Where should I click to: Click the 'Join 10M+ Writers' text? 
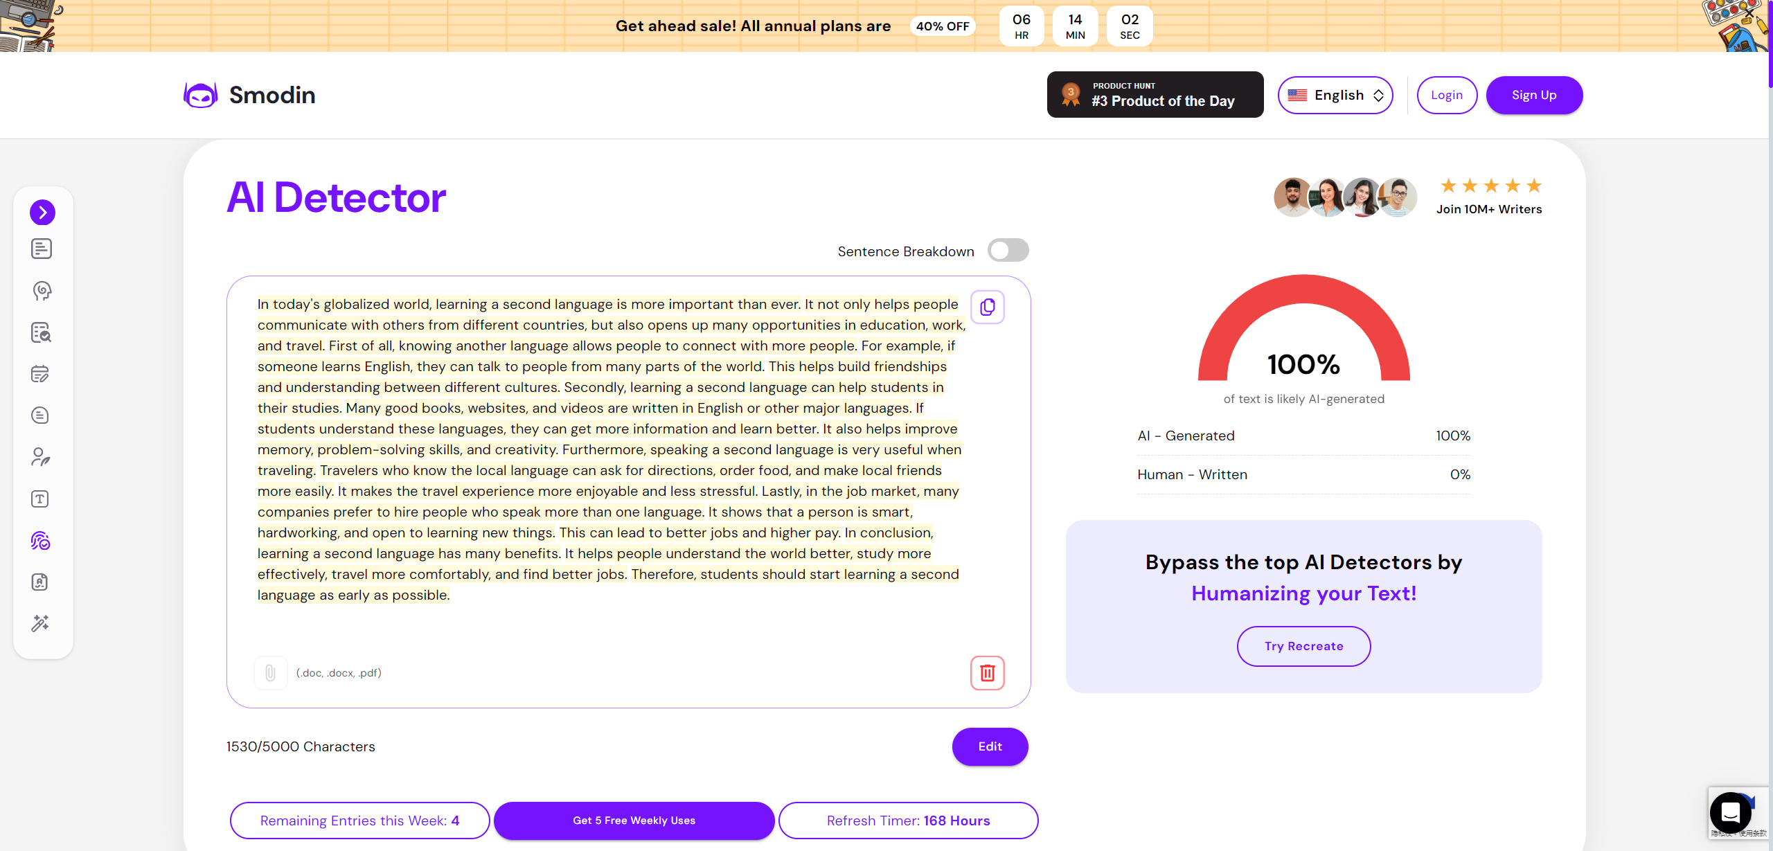pos(1489,209)
